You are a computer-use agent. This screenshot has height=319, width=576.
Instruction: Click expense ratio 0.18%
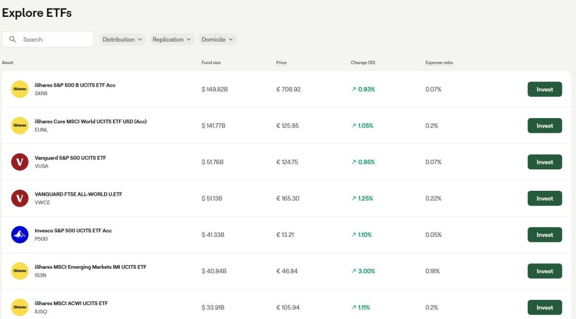click(433, 271)
